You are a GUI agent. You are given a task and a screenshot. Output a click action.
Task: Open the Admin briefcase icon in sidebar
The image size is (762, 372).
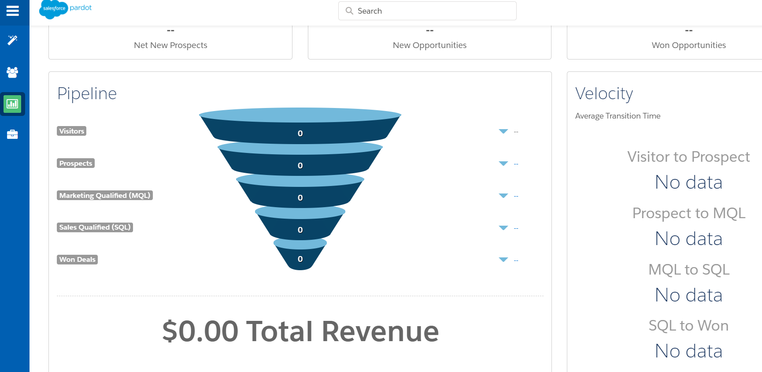coord(12,134)
